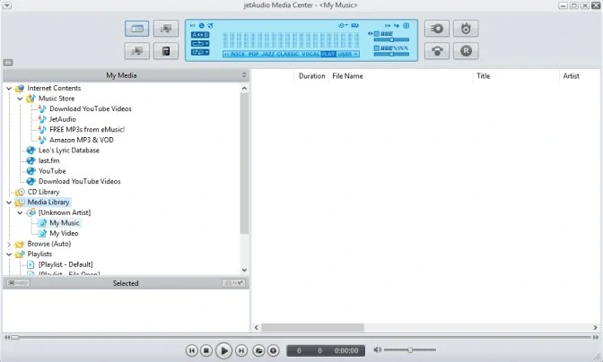Click the globe icon in display panel
The height and width of the screenshot is (362, 603).
point(202,25)
